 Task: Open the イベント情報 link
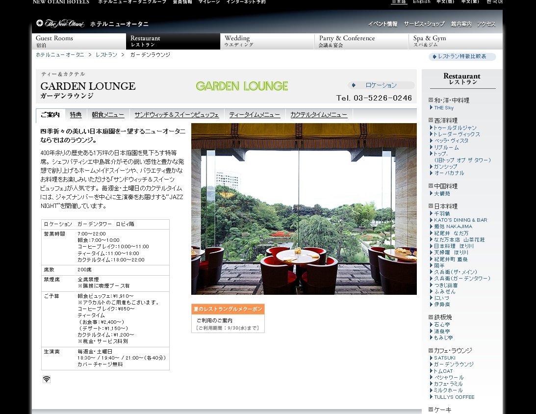[383, 24]
